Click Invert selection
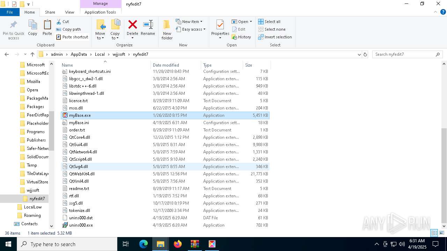Viewport: 447px width, 251px height. pyautogui.click(x=275, y=37)
